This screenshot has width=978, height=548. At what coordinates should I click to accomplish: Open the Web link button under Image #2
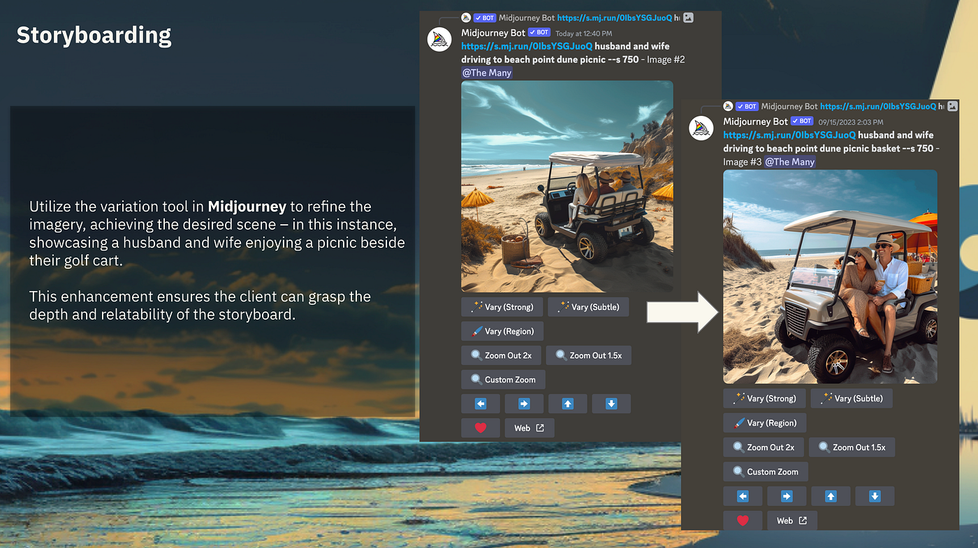point(530,428)
